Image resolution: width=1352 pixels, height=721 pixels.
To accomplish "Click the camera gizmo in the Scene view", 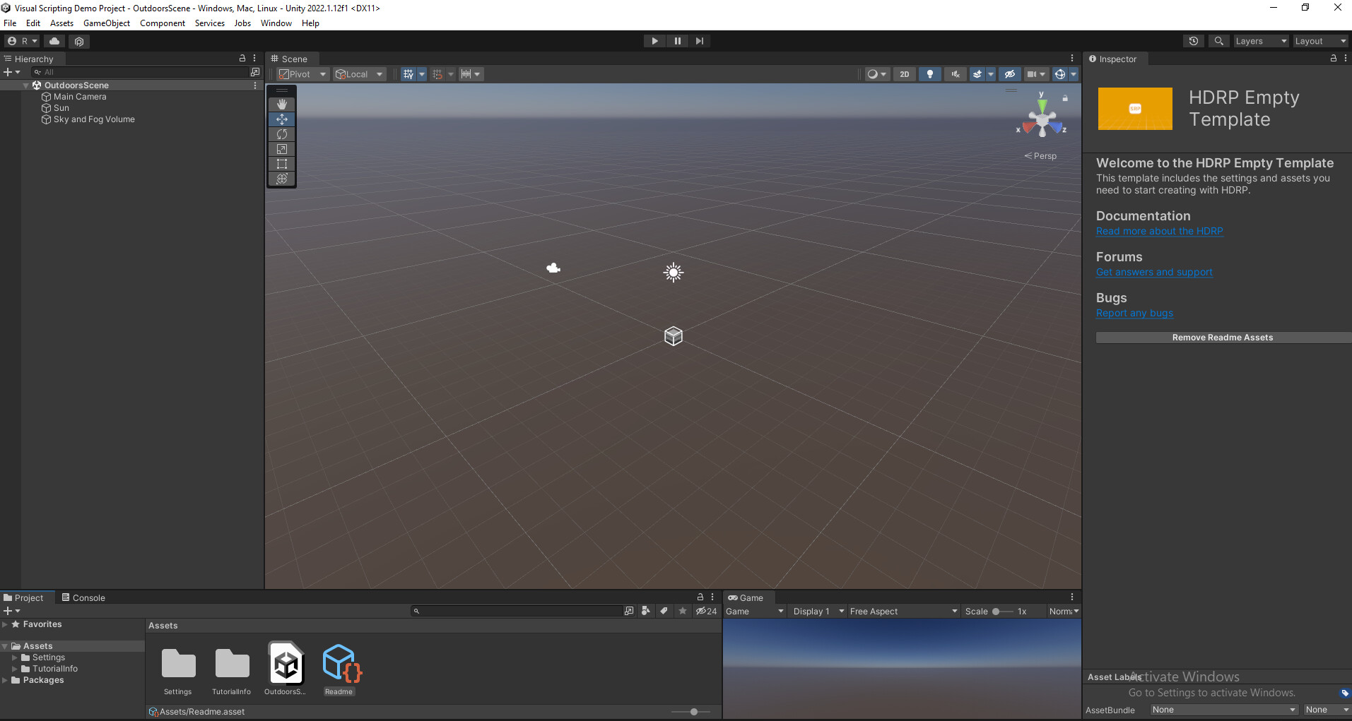I will (553, 268).
